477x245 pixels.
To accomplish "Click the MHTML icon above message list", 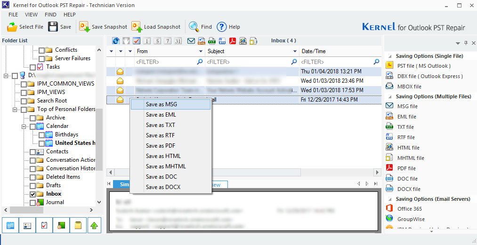I will [x=253, y=41].
